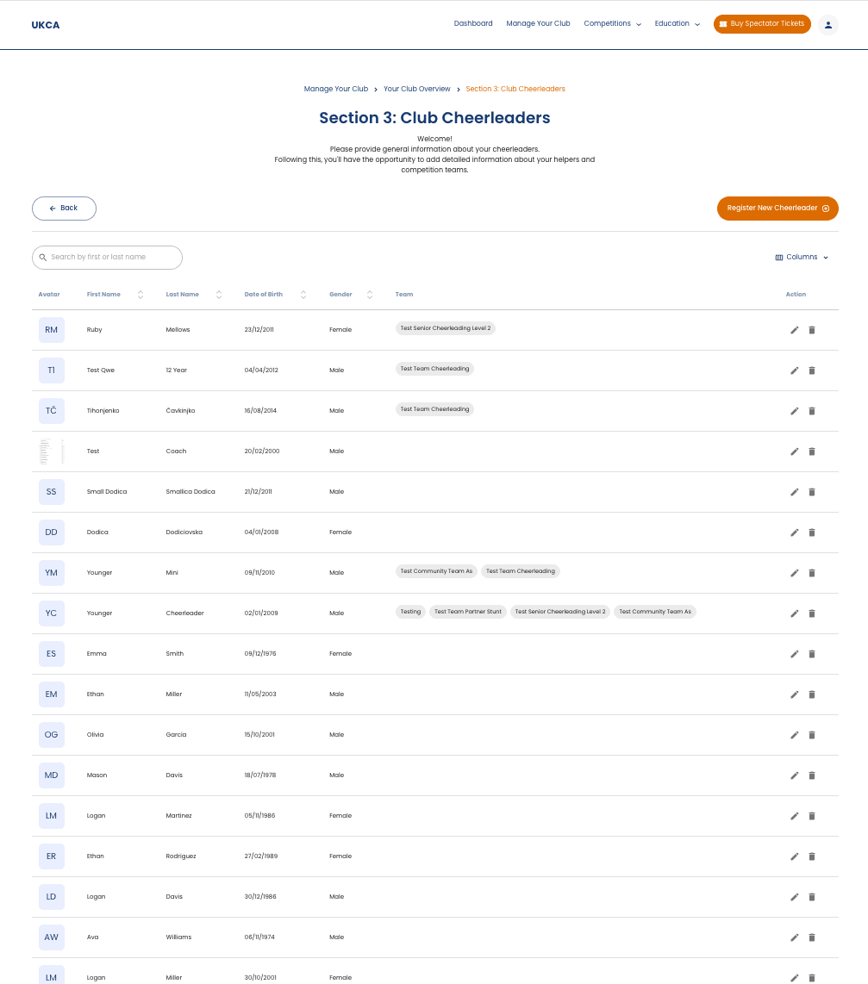Click Buy Spectator Tickets button

coord(762,24)
